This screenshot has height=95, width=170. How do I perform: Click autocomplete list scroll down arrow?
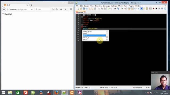tap(107, 39)
